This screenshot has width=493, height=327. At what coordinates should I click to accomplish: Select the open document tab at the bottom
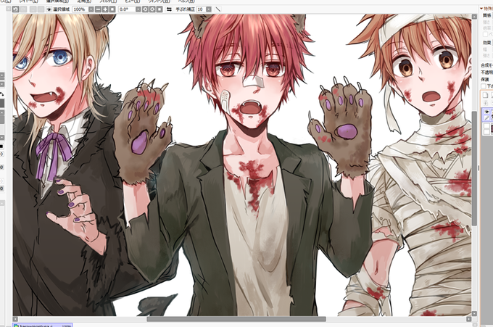coord(43,325)
